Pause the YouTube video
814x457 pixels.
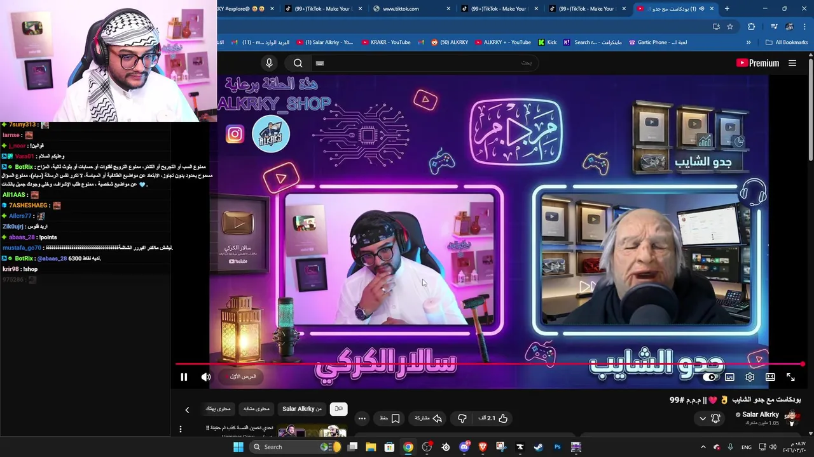click(x=184, y=377)
